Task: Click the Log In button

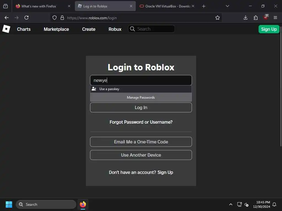Action: 141,107
